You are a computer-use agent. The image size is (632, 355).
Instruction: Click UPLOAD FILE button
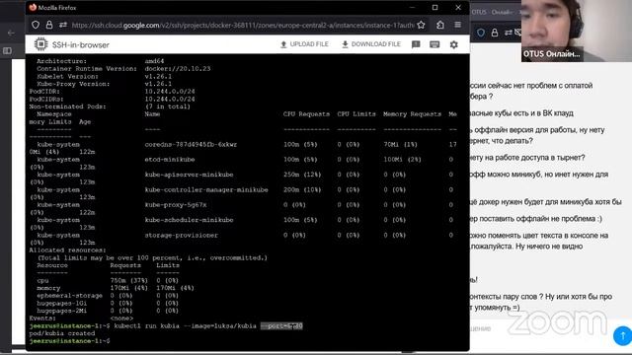(x=304, y=44)
